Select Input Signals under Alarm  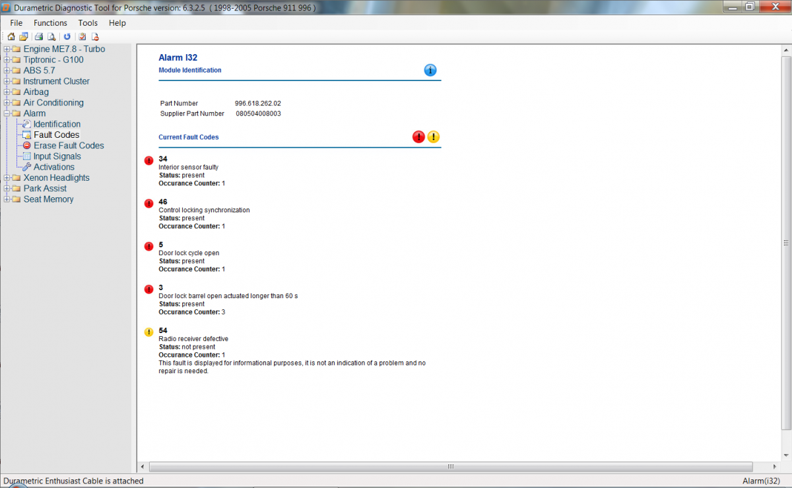(57, 156)
